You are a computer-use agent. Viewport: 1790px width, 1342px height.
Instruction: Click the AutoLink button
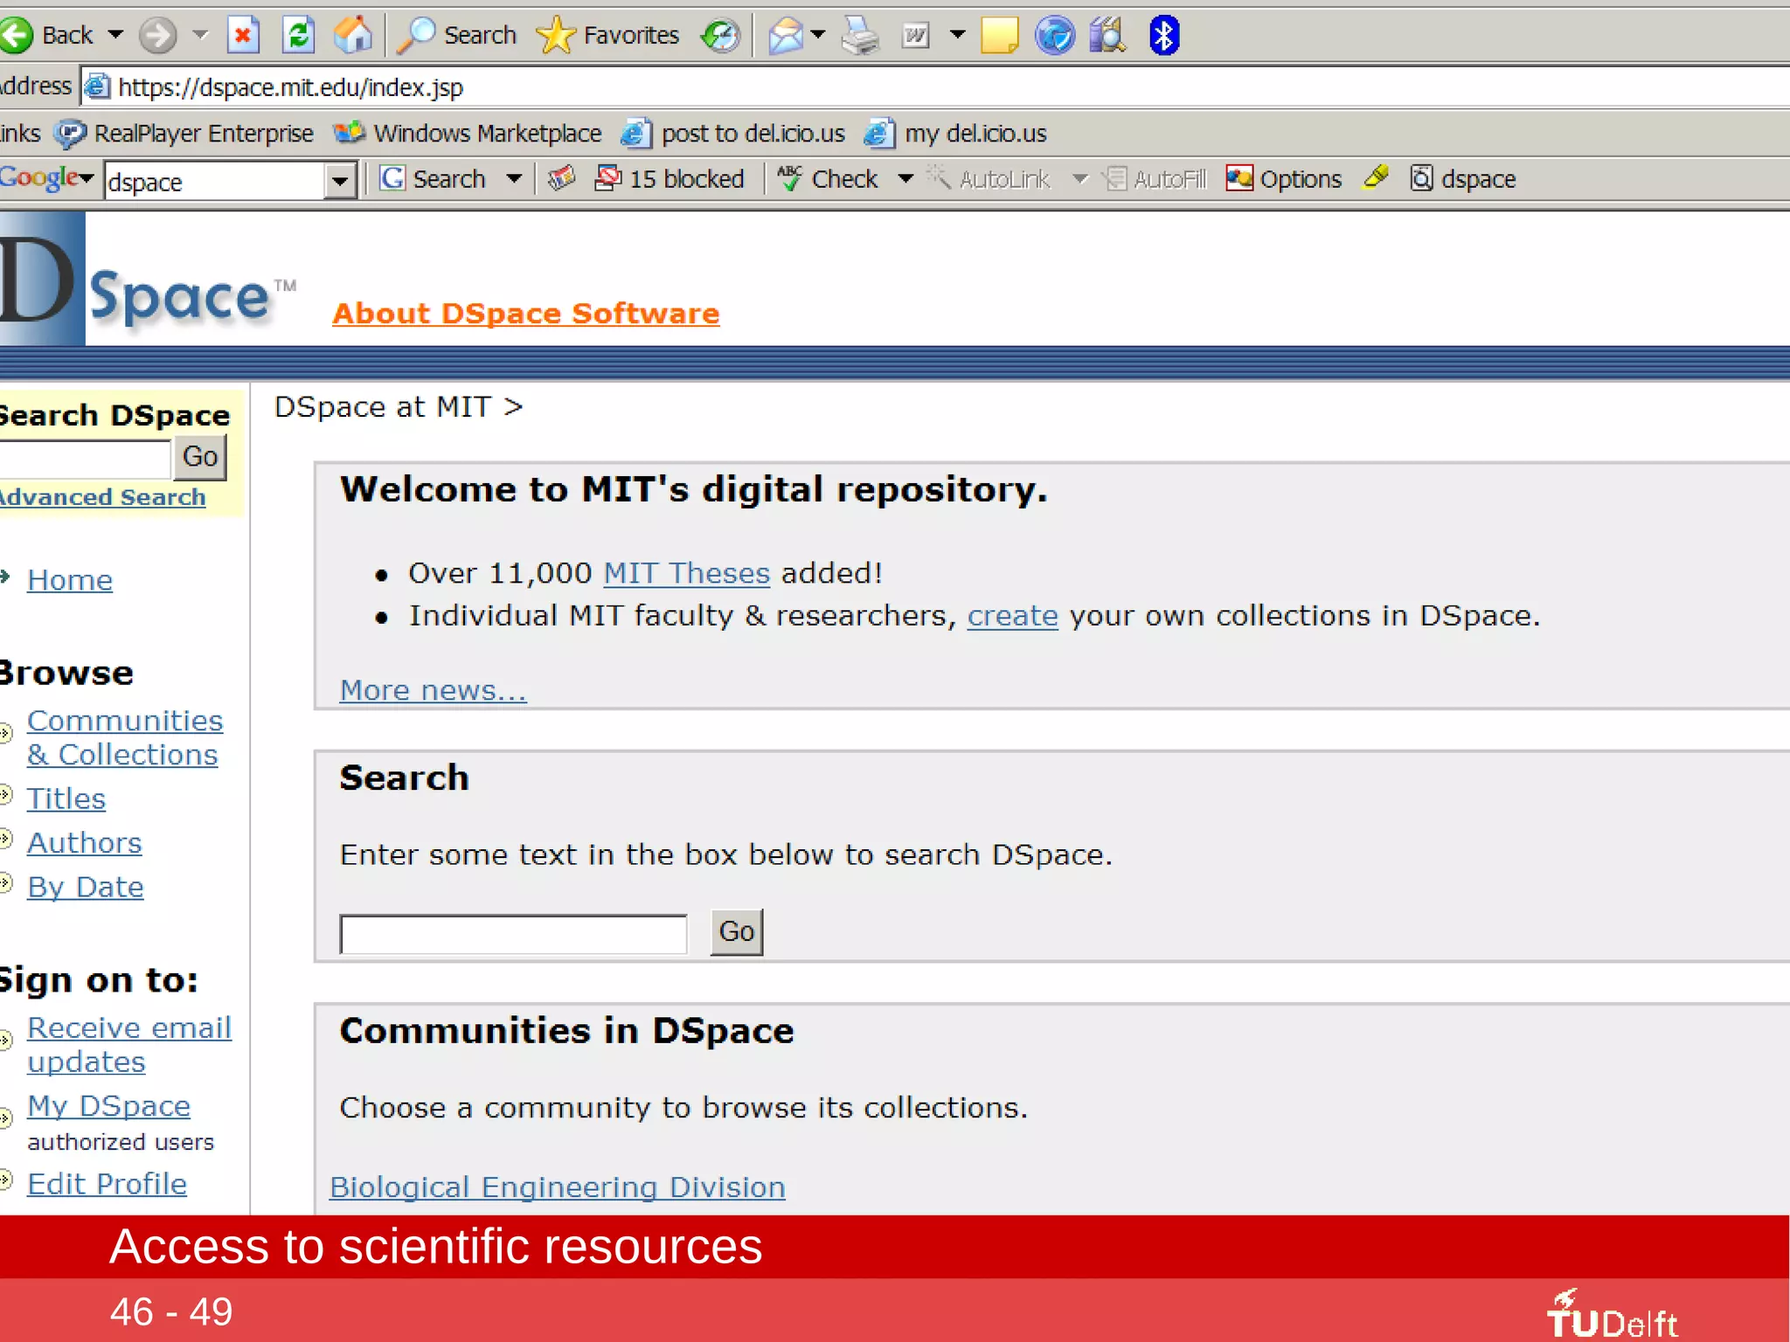point(989,179)
